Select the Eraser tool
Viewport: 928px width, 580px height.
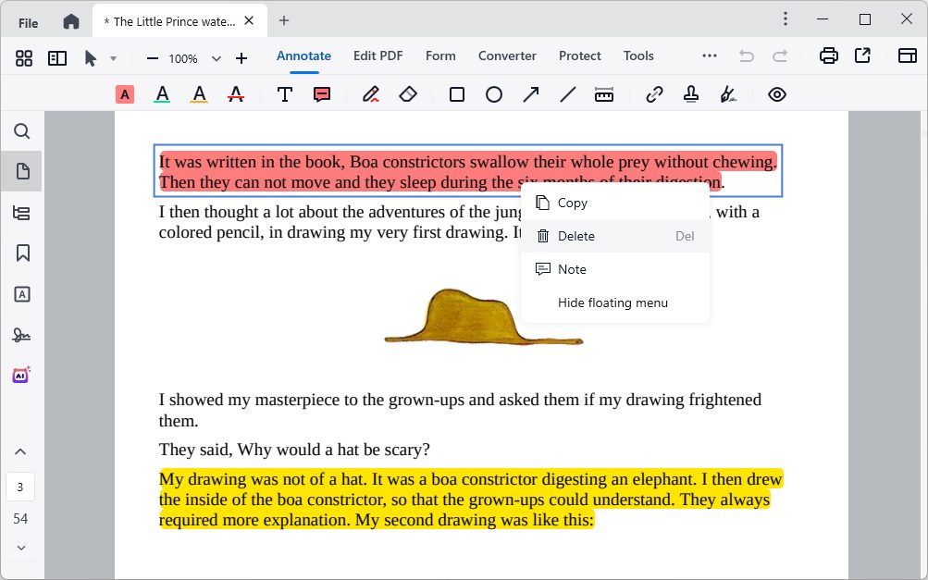click(408, 93)
